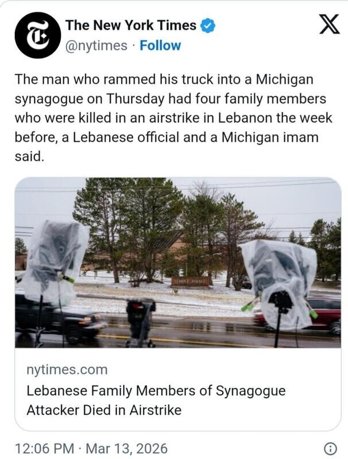Click the link card footer area
The width and height of the screenshot is (348, 459).
pos(178,390)
